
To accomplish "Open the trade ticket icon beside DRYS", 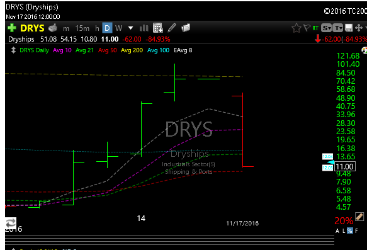I will (x=53, y=28).
